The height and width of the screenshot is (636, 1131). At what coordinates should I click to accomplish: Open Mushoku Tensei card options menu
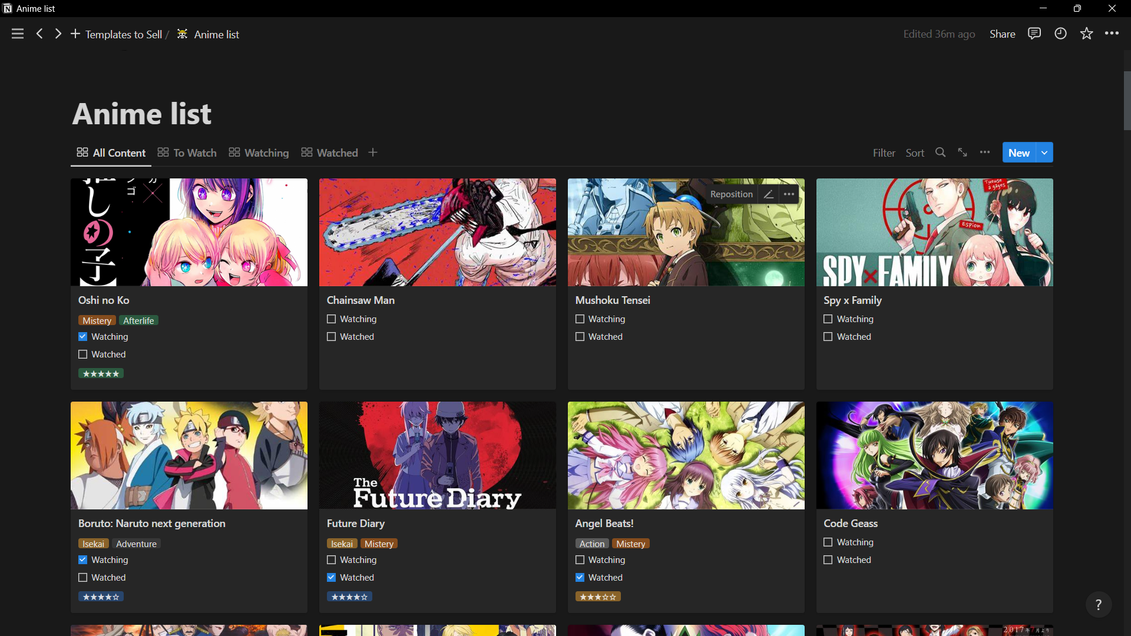(x=789, y=194)
